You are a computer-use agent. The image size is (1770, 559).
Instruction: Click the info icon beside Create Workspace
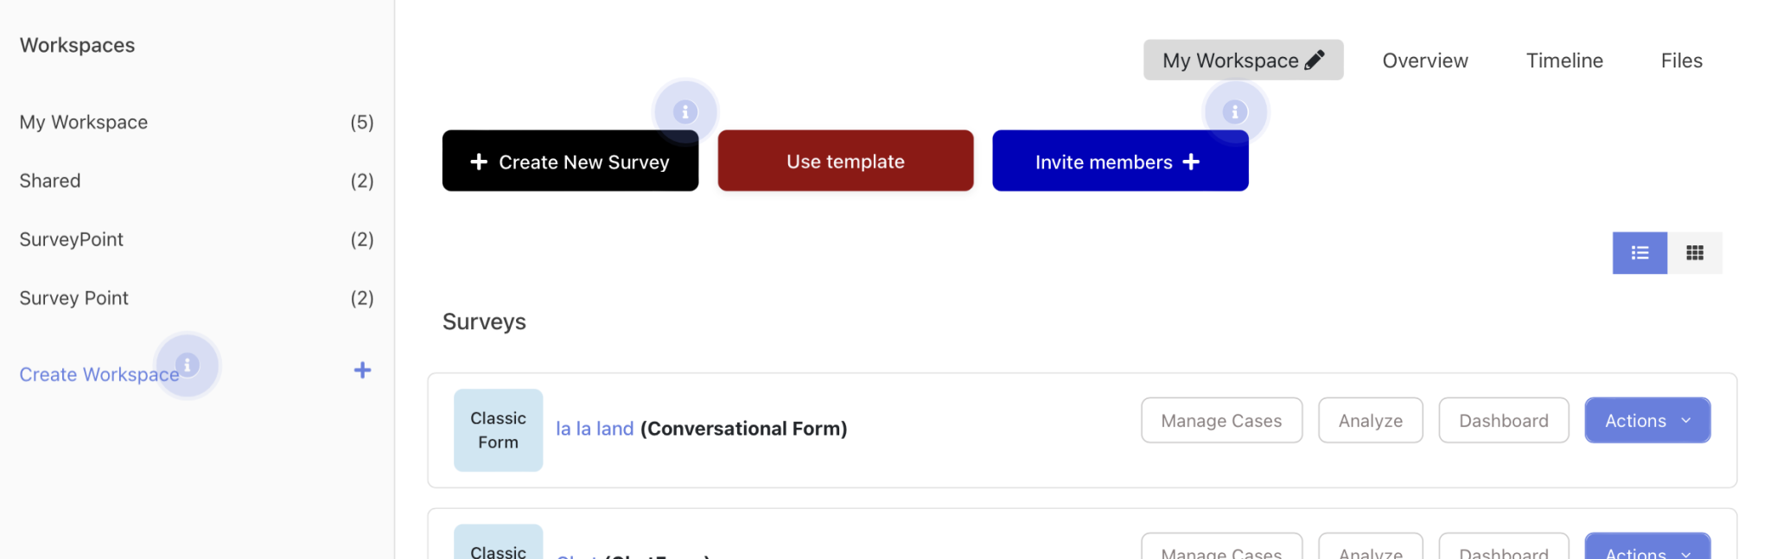(187, 364)
